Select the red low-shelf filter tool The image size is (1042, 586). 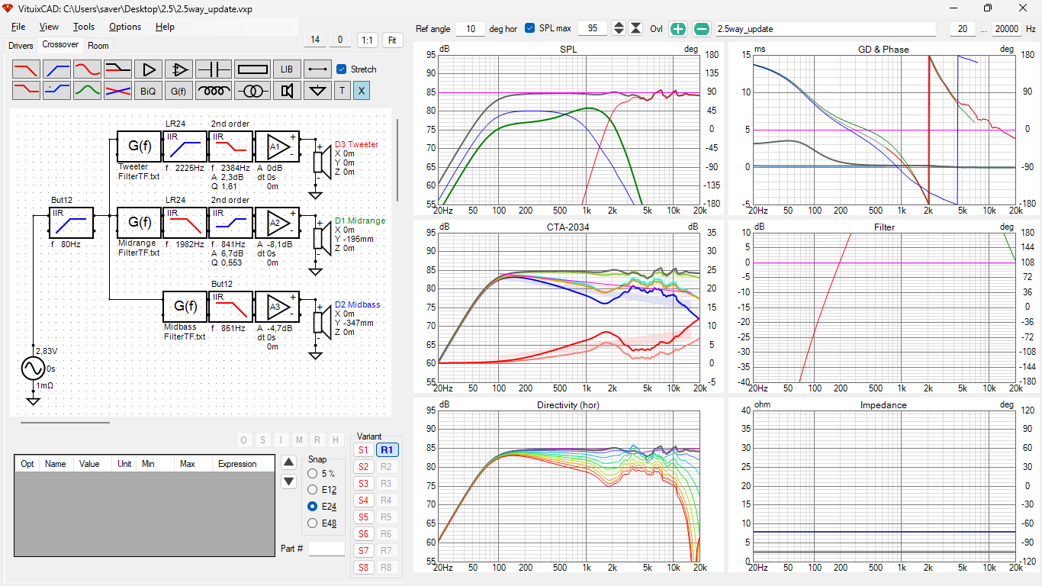(x=26, y=91)
